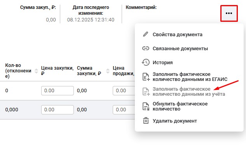Click the Дата последнего изменения label

point(91,10)
